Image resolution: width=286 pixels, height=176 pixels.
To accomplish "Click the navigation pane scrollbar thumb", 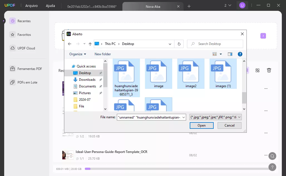I will click(105, 75).
